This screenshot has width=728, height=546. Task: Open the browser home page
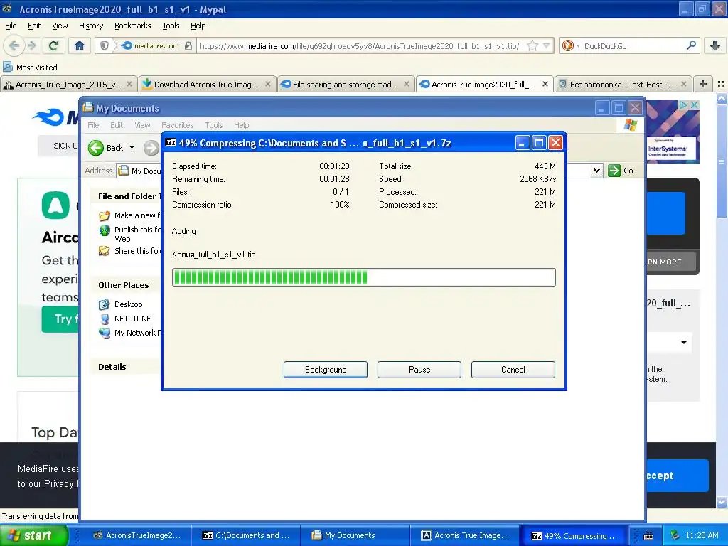point(80,45)
